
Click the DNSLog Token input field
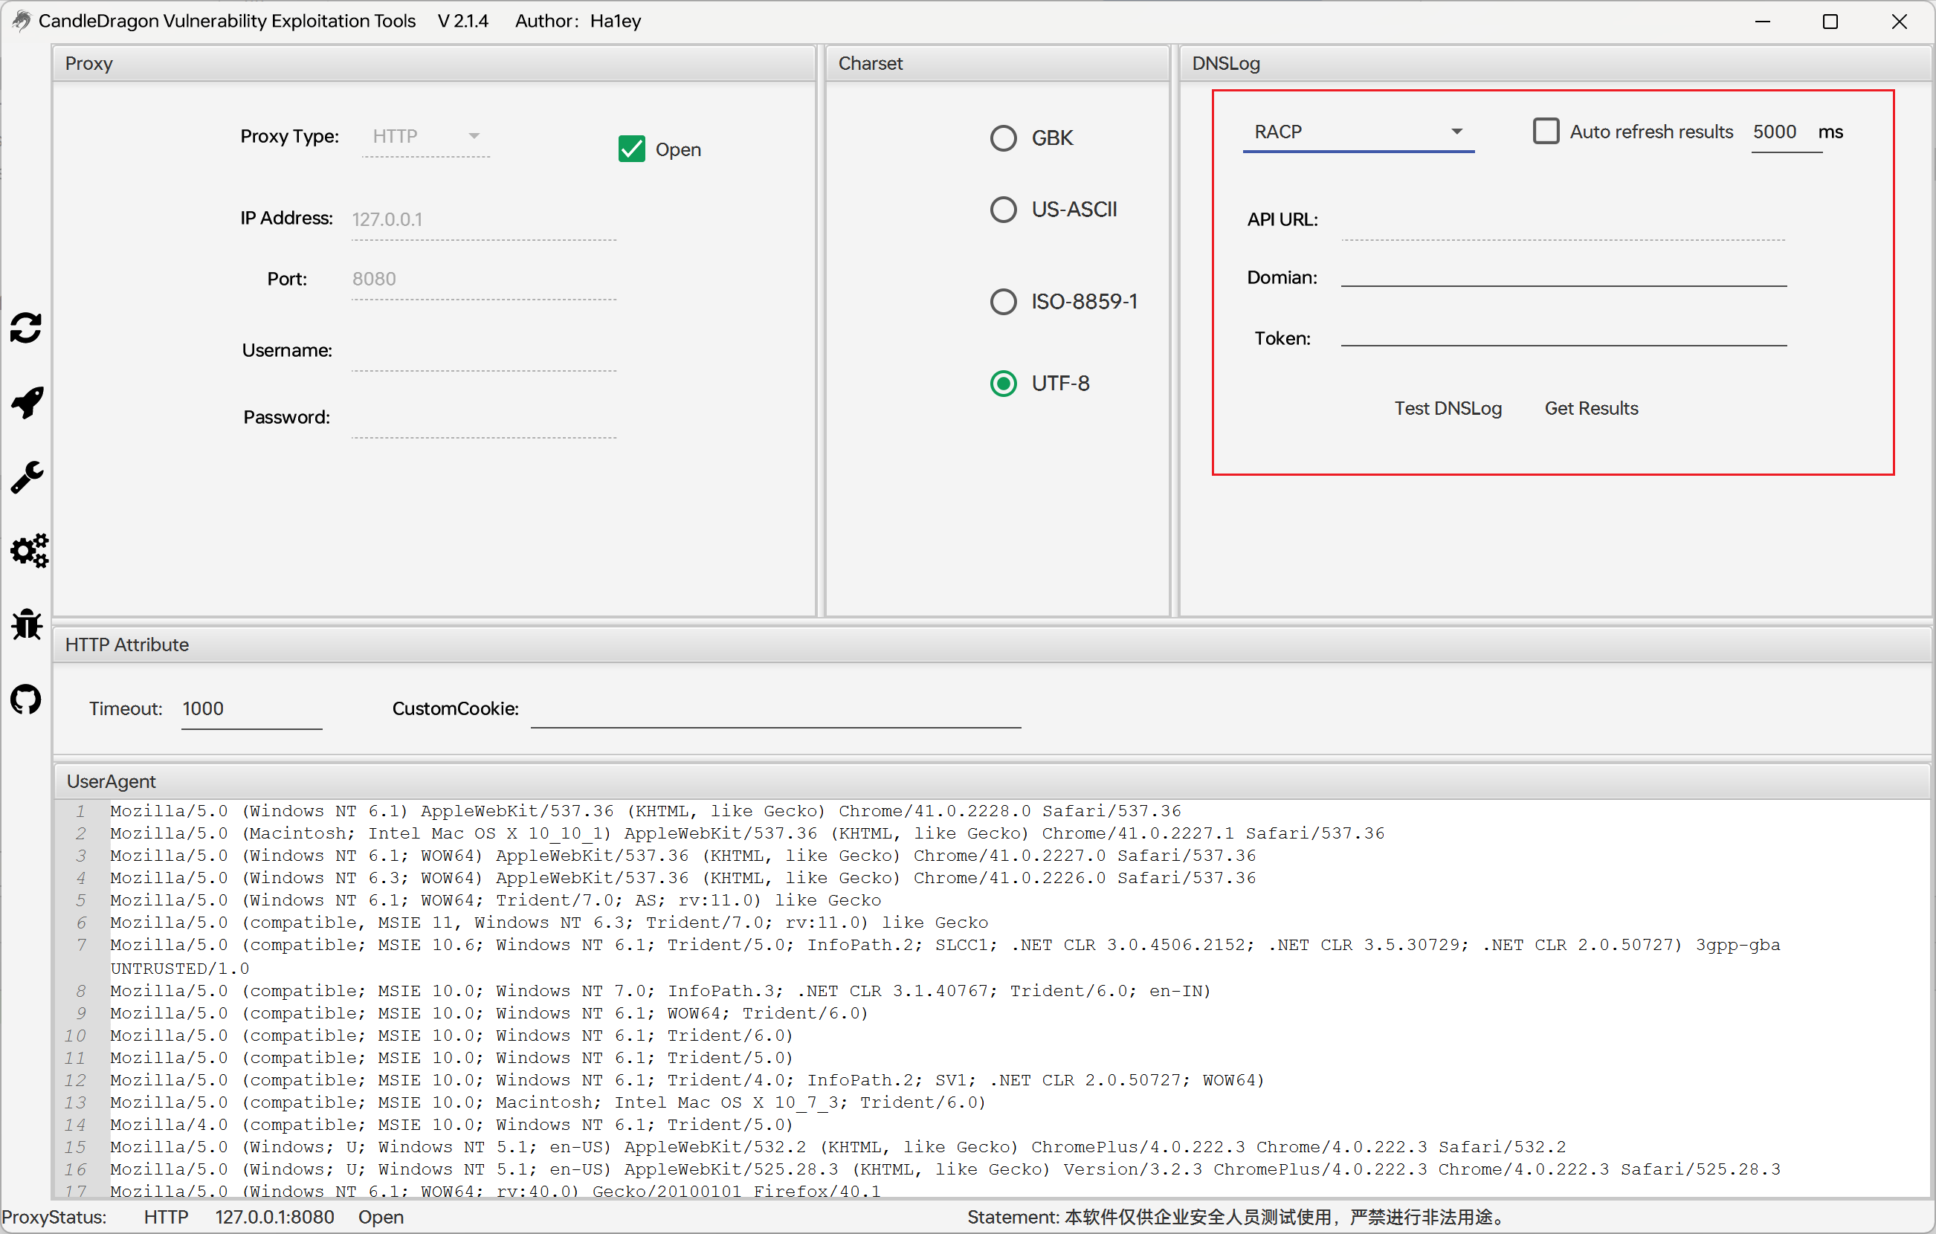[x=1563, y=336]
